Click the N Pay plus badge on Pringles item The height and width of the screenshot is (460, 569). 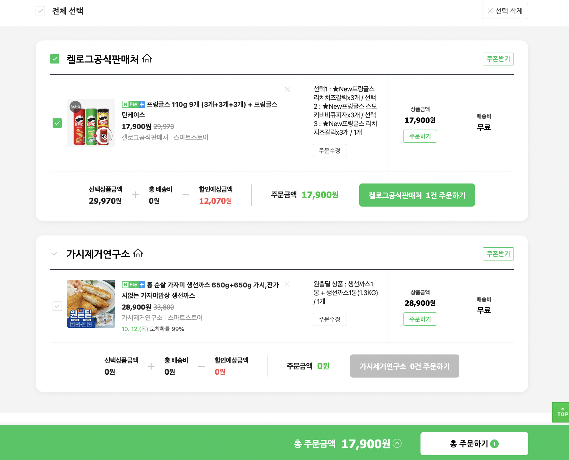coord(133,104)
